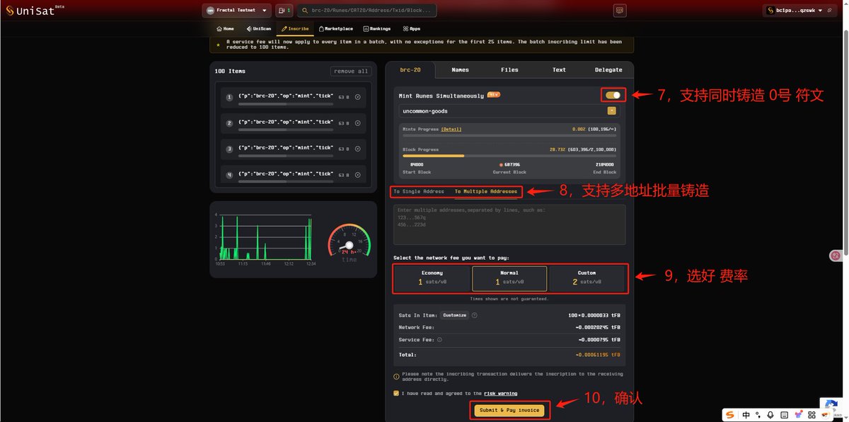This screenshot has width=849, height=422.
Task: Click the Service Fee info icon
Action: point(439,340)
